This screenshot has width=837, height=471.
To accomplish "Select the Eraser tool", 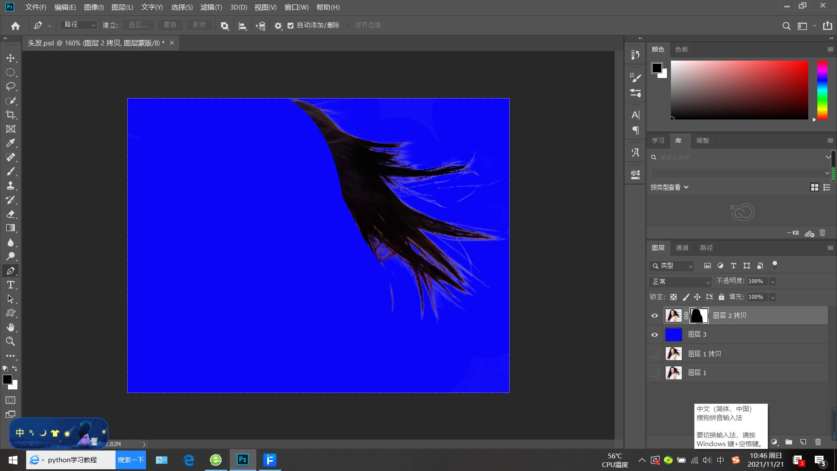I will tap(10, 214).
